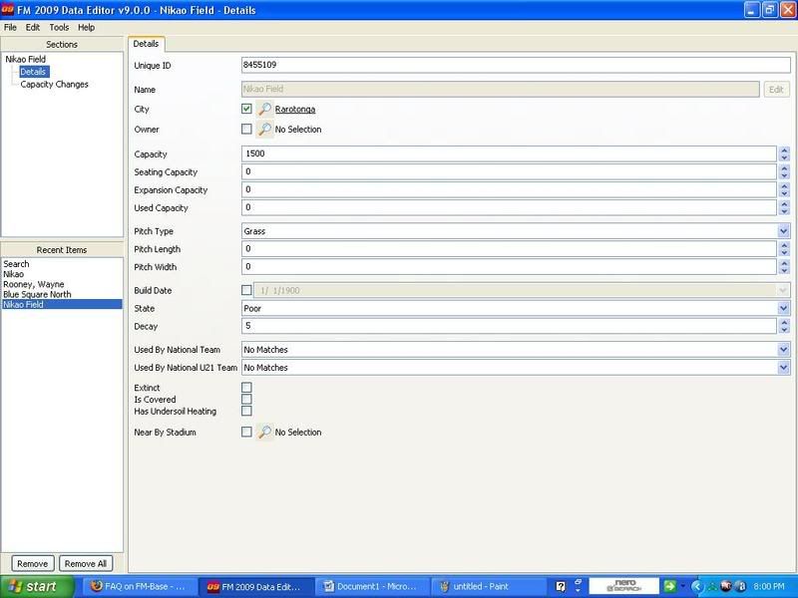The width and height of the screenshot is (798, 598).
Task: Select the Details tab
Action: 146,44
